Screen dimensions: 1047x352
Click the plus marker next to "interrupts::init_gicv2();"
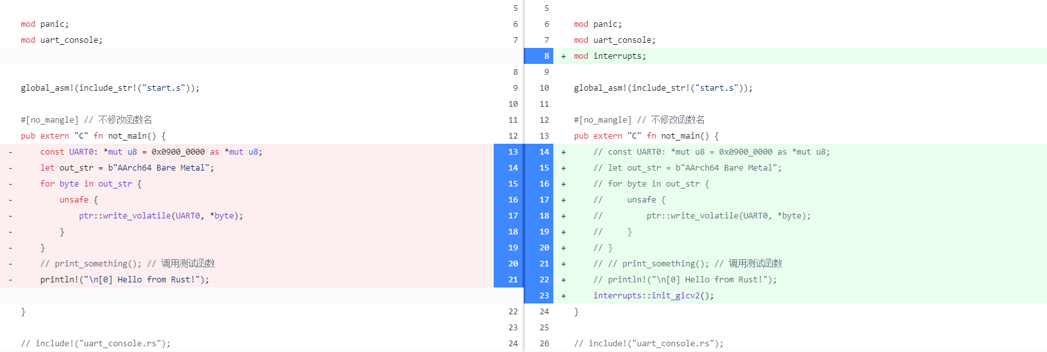[x=564, y=296]
